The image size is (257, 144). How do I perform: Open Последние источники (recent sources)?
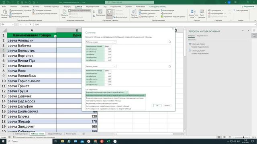(42, 10)
